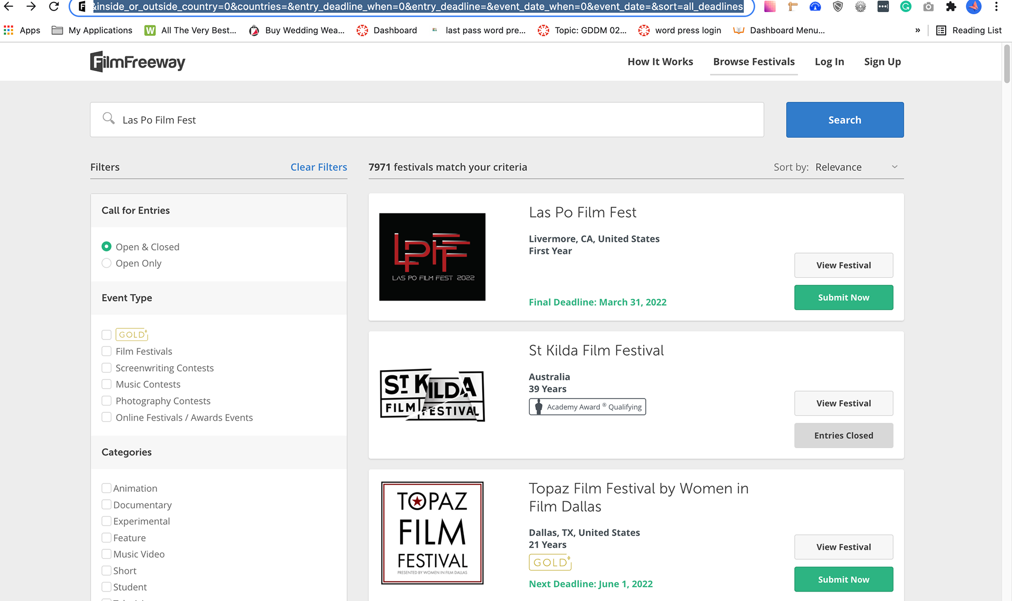Open the Reading List panel
This screenshot has width=1012, height=601.
[x=969, y=30]
